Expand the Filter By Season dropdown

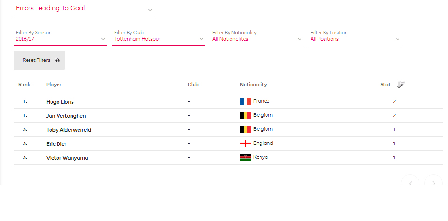click(60, 36)
